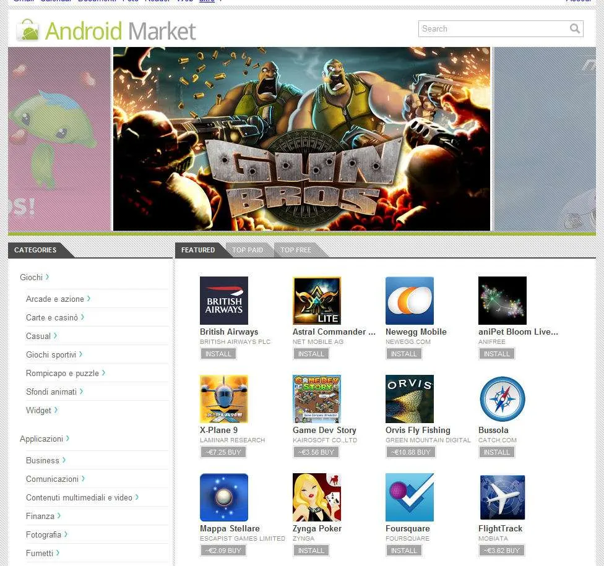Expand the Giochi category
The width and height of the screenshot is (604, 566).
pyautogui.click(x=34, y=277)
